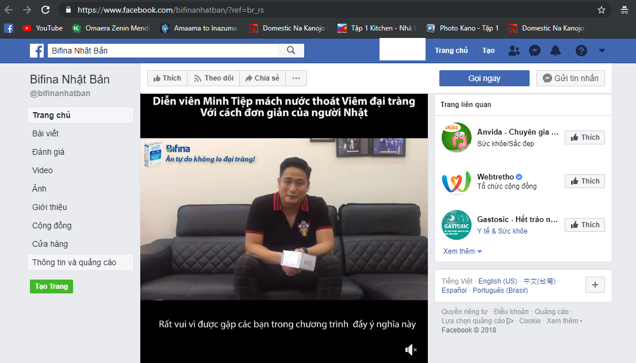This screenshot has height=363, width=636.
Task: Open the Amaama to Inazuma bookmark
Action: (x=199, y=28)
